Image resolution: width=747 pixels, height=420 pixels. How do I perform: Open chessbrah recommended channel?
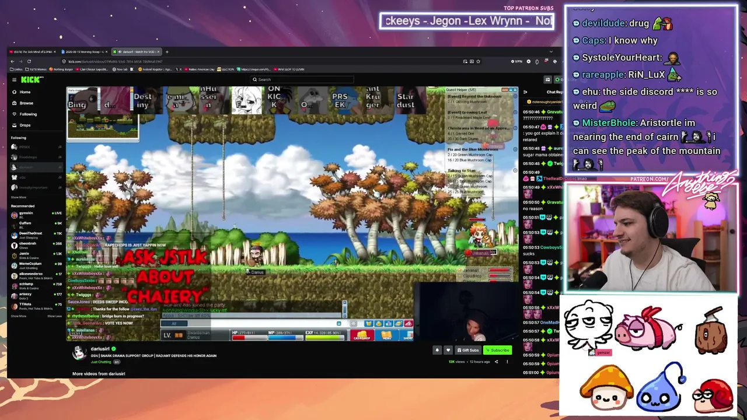(36, 245)
